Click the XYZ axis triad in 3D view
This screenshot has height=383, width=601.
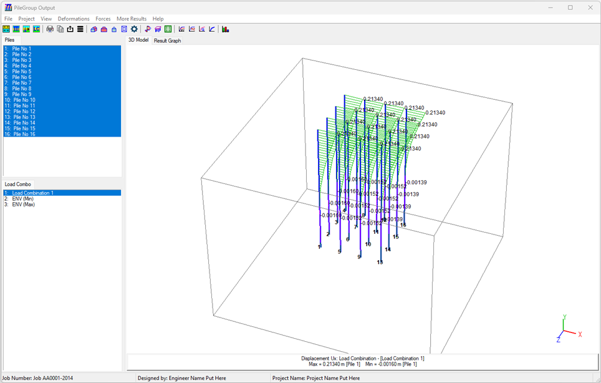(x=570, y=329)
